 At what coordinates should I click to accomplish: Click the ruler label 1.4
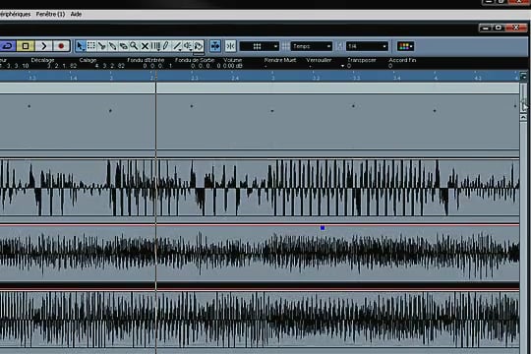73,78
